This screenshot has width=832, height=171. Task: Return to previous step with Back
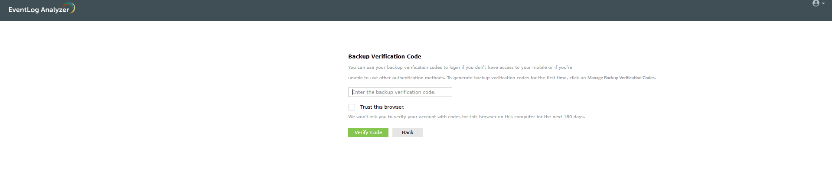point(408,132)
